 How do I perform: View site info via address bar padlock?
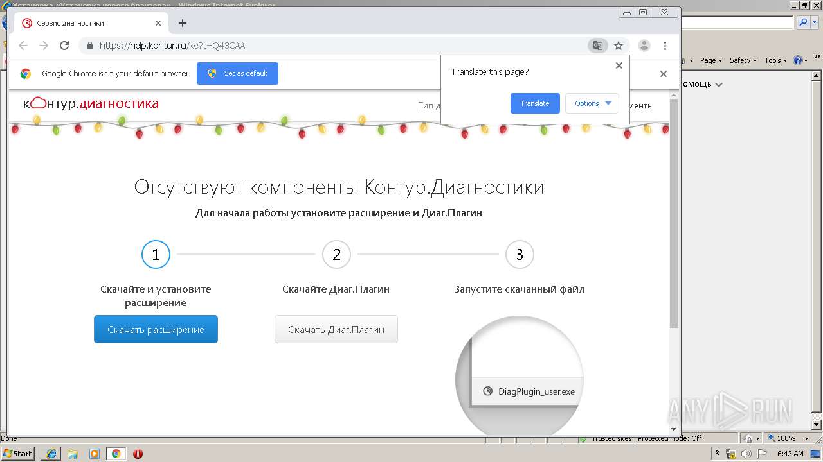click(x=89, y=46)
